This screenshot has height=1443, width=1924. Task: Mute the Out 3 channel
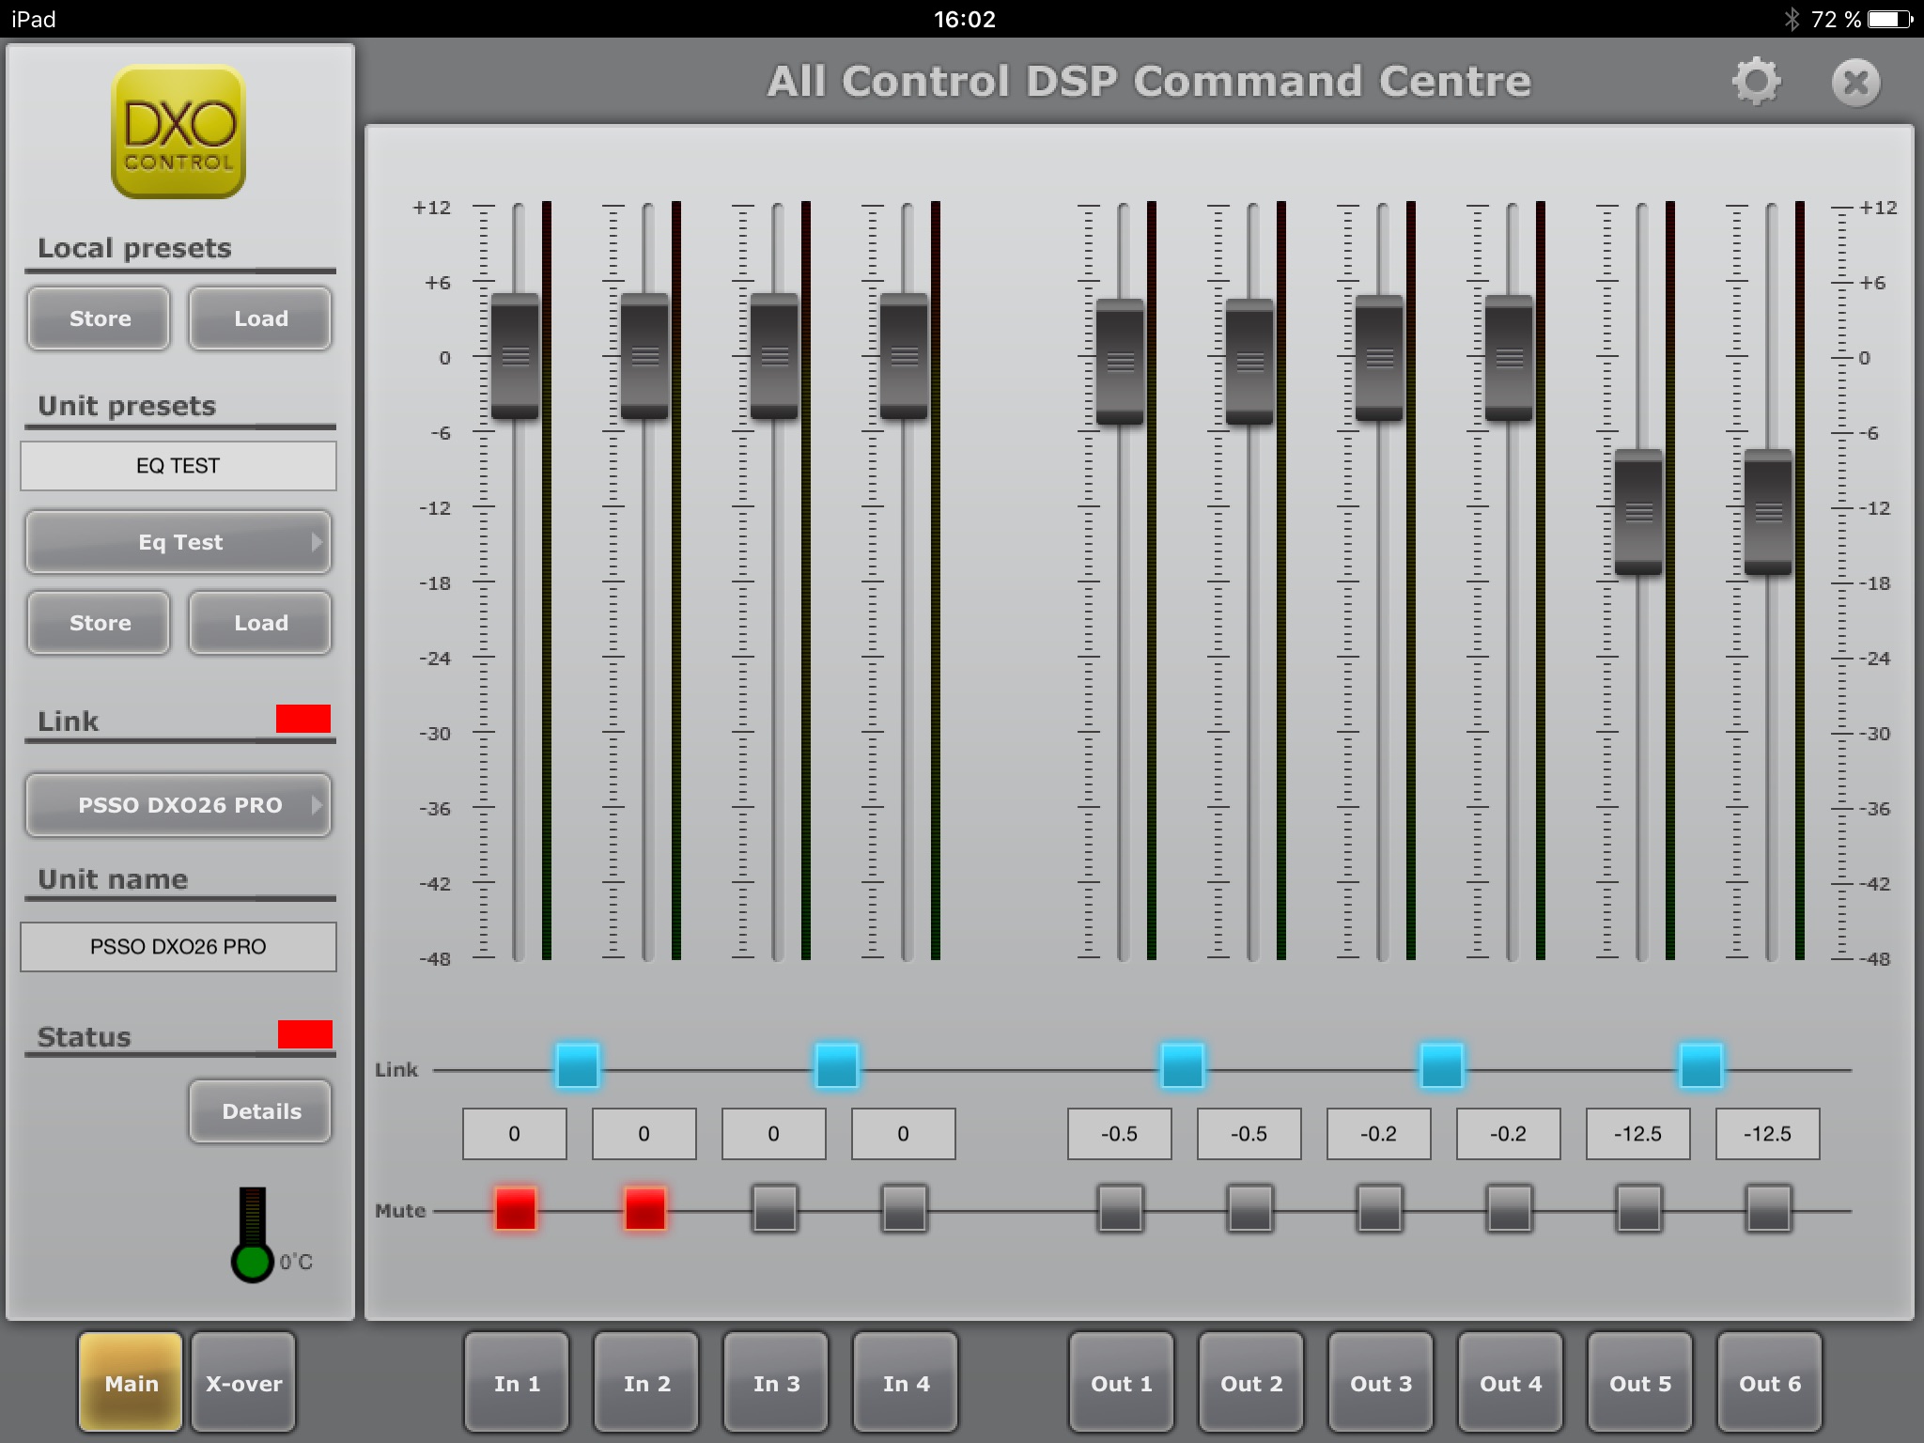click(x=1379, y=1208)
